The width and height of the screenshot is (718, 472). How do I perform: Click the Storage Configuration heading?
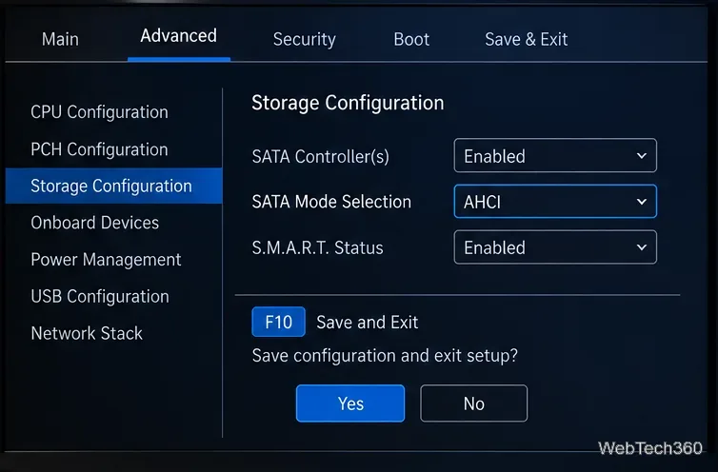click(x=348, y=103)
